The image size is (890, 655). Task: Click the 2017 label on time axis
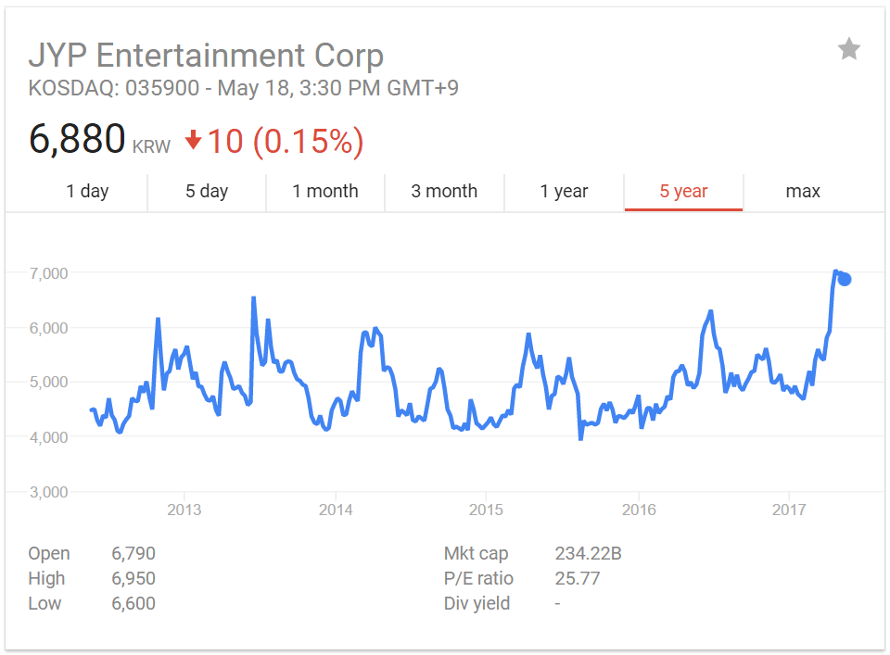pos(789,510)
